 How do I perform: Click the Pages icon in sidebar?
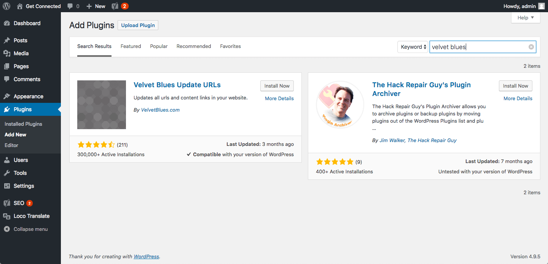7,66
